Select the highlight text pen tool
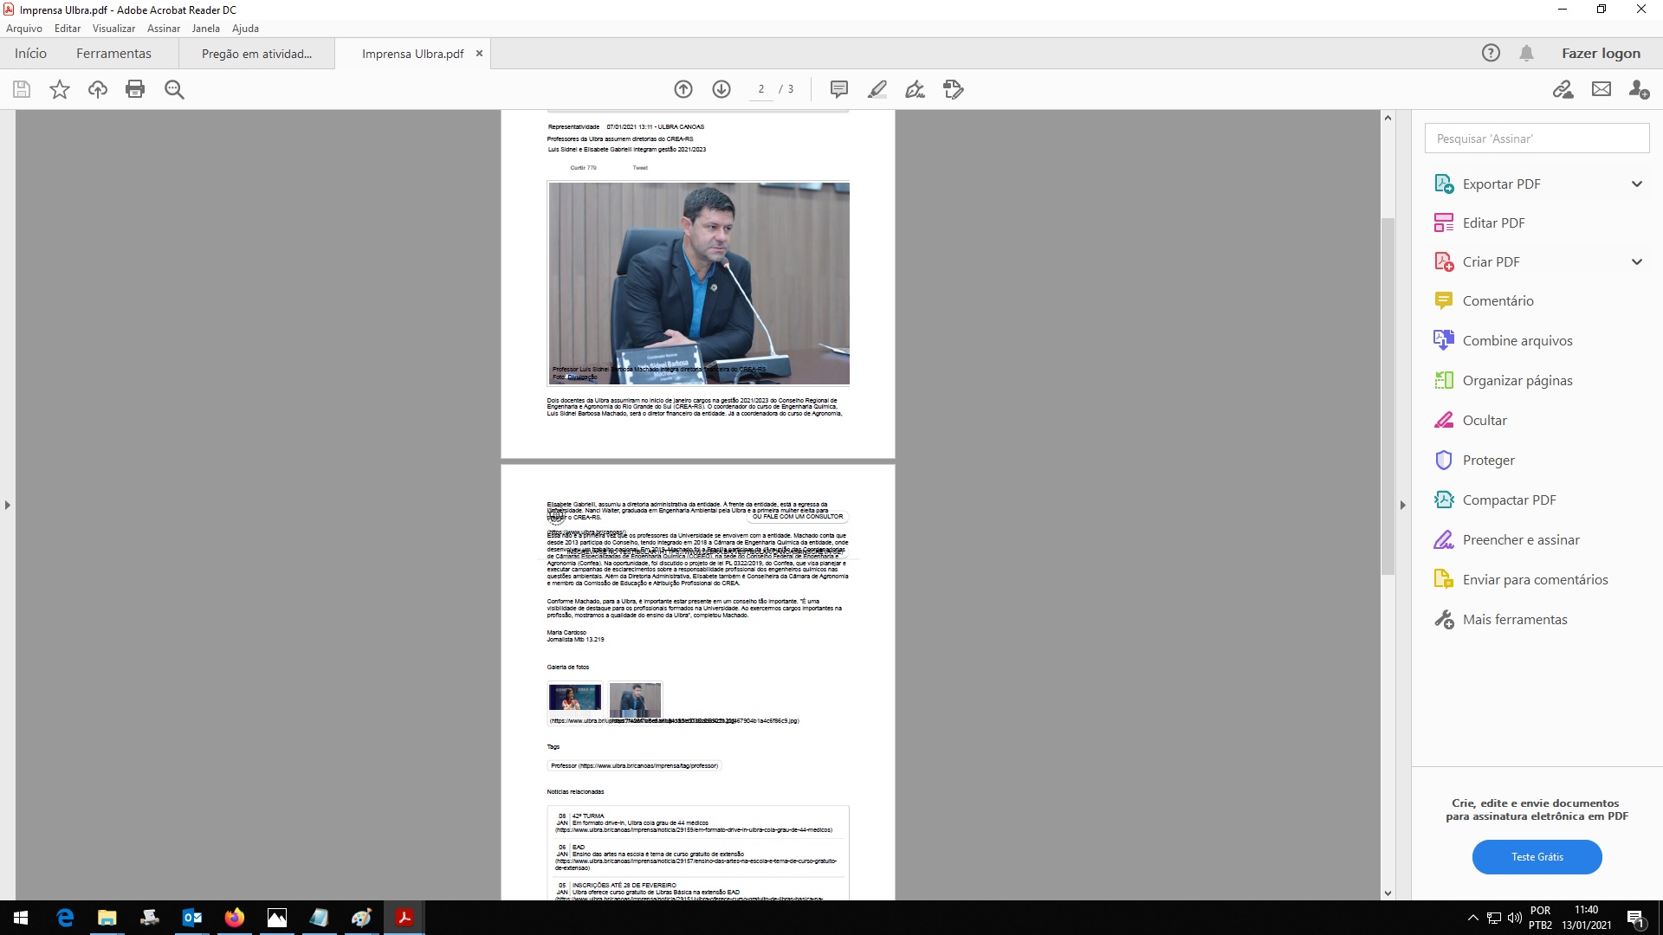The height and width of the screenshot is (935, 1663). click(x=877, y=89)
